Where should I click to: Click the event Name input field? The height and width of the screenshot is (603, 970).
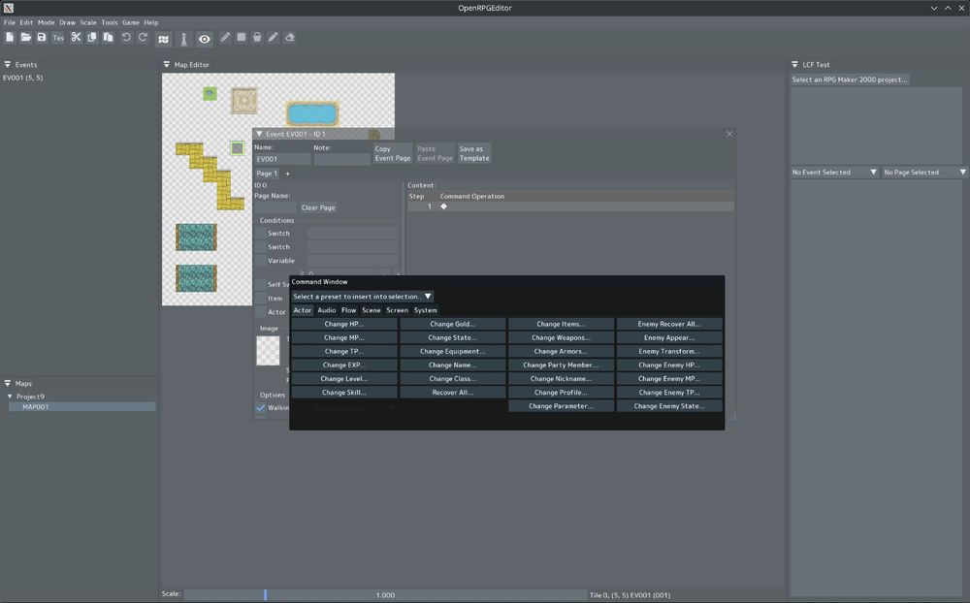point(282,159)
